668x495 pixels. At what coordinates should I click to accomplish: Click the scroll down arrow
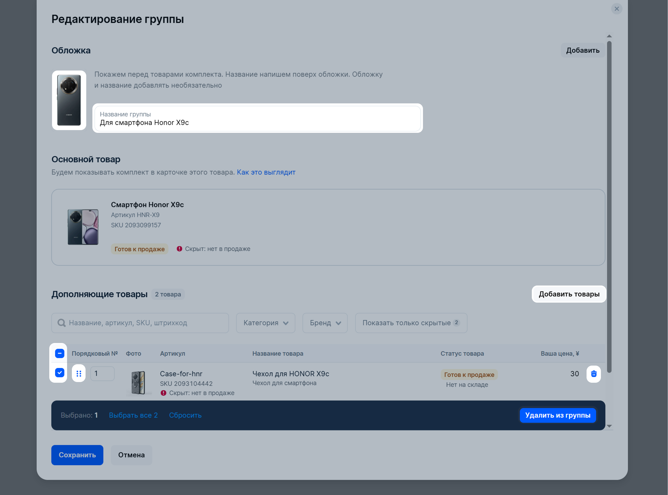click(x=609, y=426)
